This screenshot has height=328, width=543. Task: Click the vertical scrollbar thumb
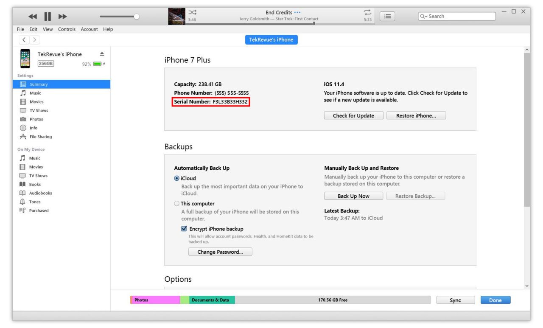coord(527,130)
